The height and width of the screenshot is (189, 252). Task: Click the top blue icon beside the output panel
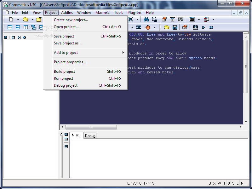[x=66, y=134]
